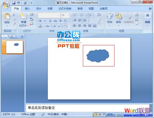
Task: Click 新建幻灯片 new slide button
Action: 24,20
